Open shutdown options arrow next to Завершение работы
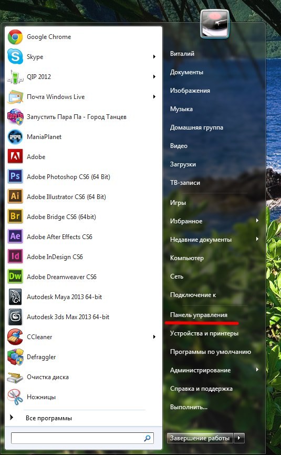The image size is (281, 455). (x=239, y=438)
